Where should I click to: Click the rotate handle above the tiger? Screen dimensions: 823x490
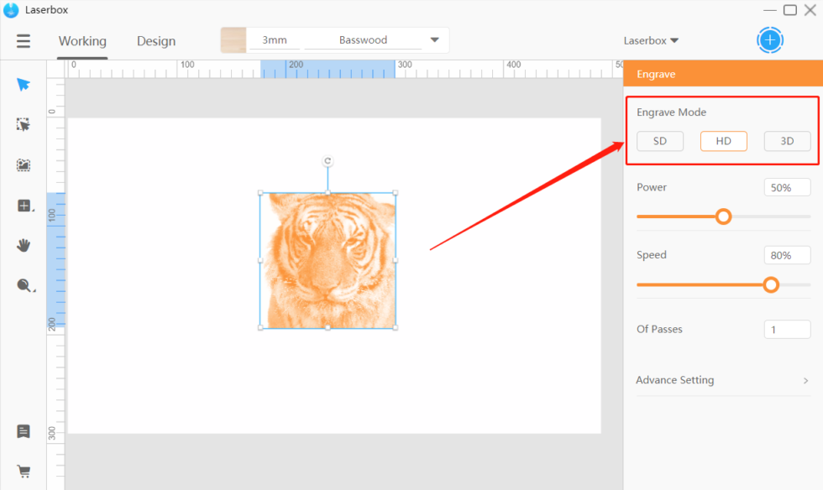[x=328, y=161]
